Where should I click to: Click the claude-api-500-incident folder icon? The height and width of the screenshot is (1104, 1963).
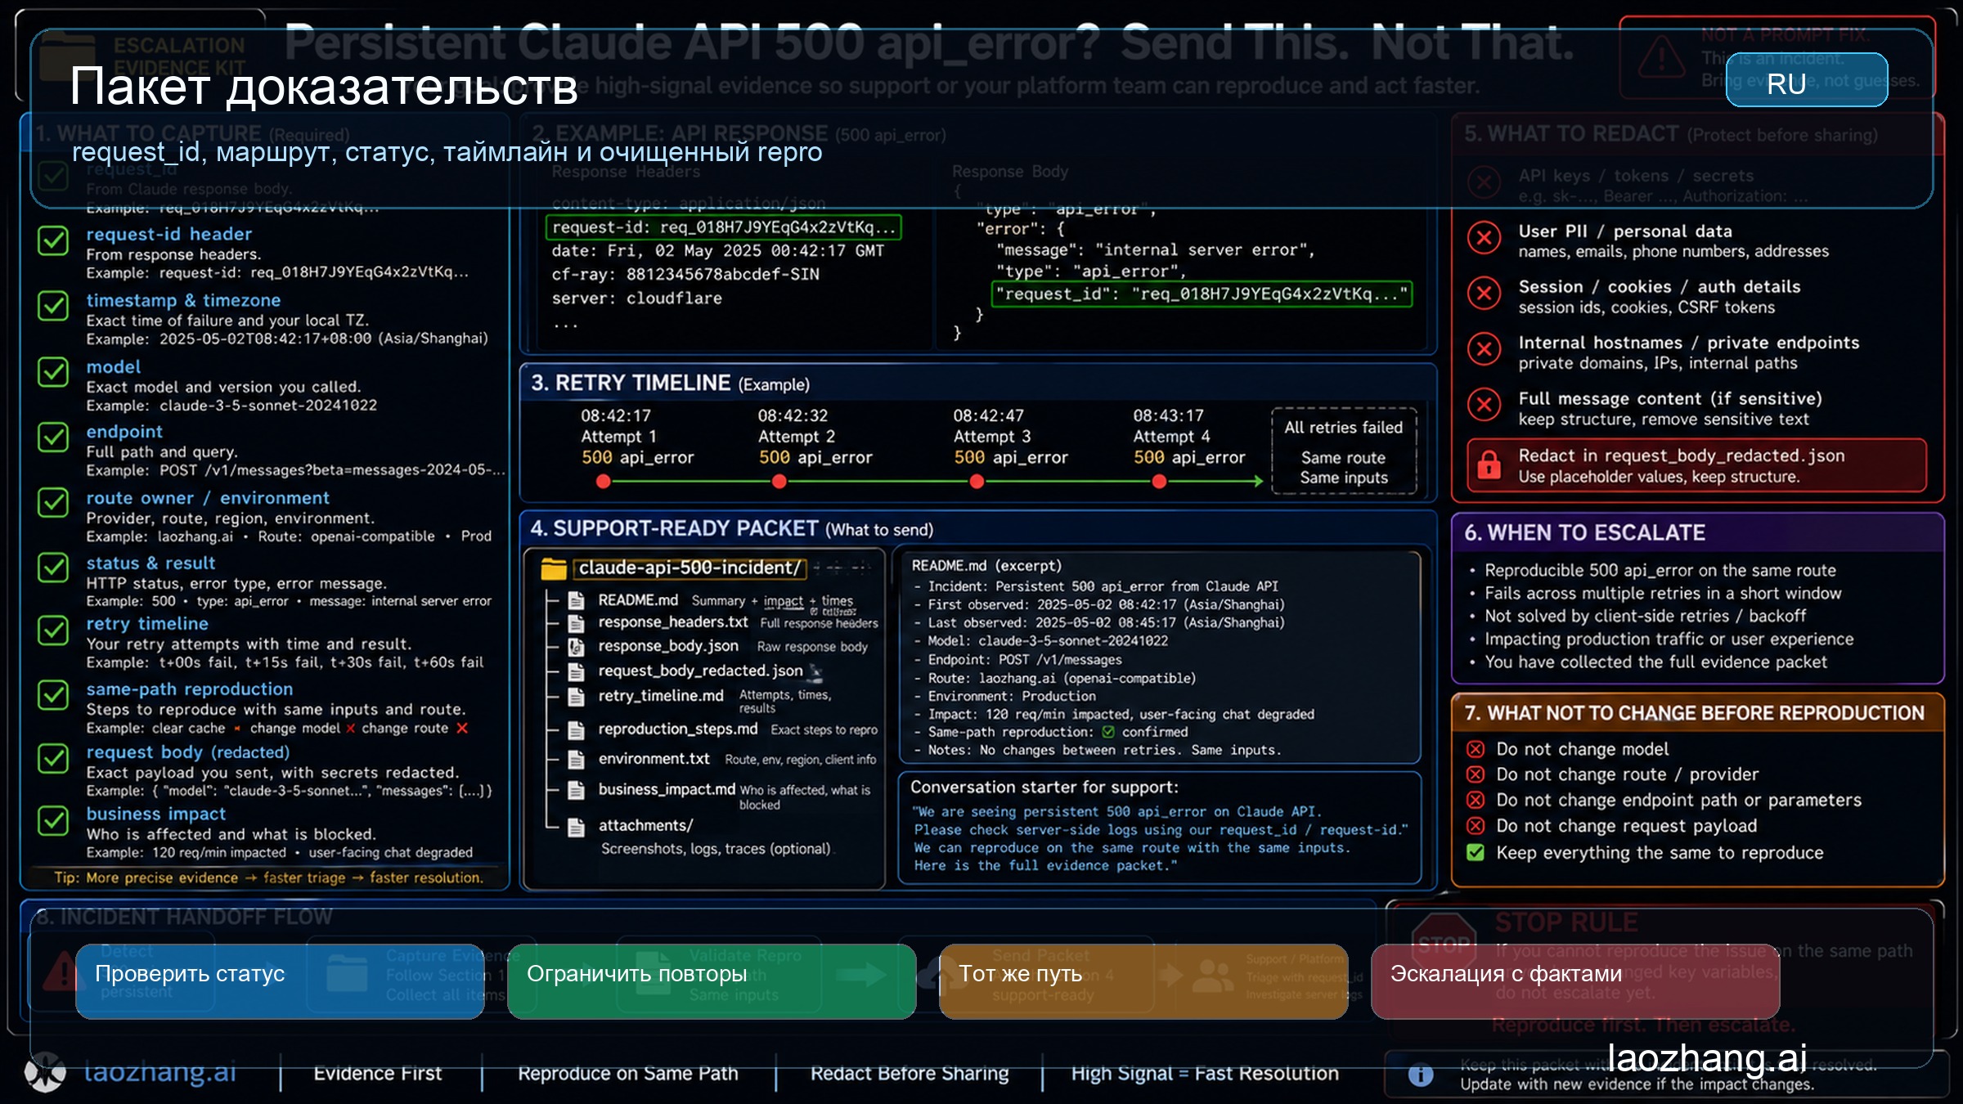554,568
